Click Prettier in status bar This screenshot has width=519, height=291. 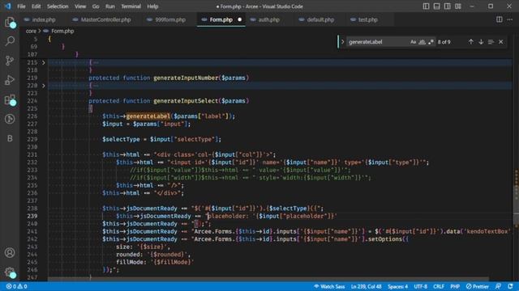478,286
